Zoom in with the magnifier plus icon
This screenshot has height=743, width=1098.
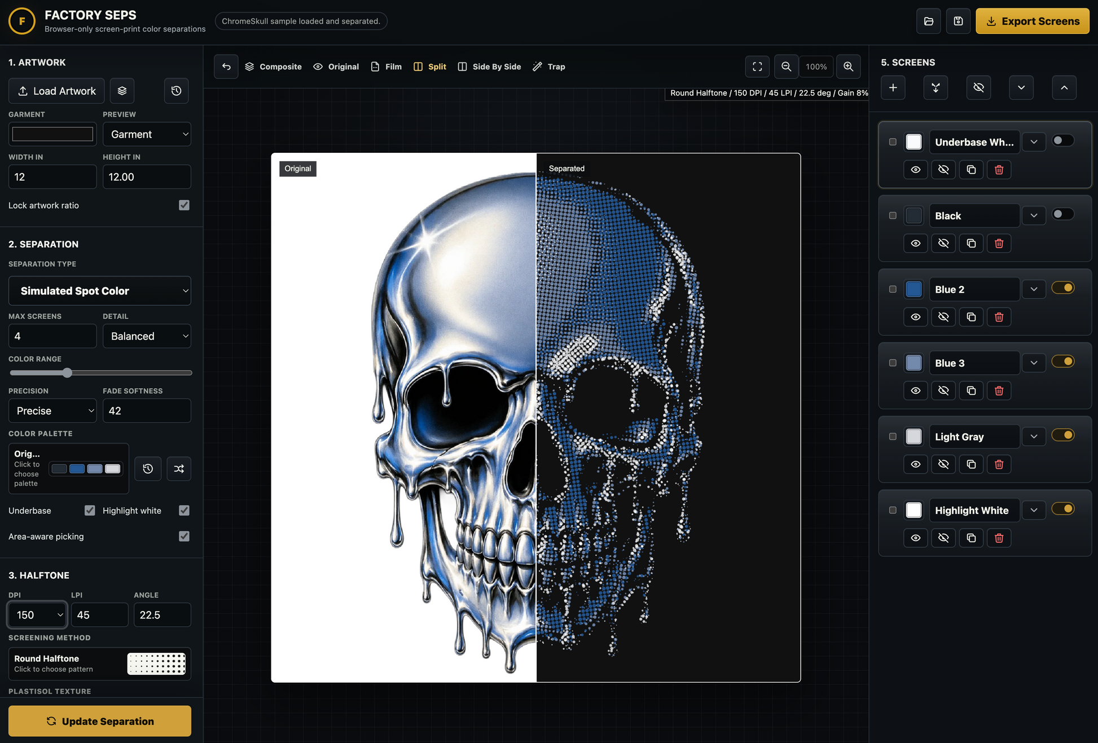848,67
